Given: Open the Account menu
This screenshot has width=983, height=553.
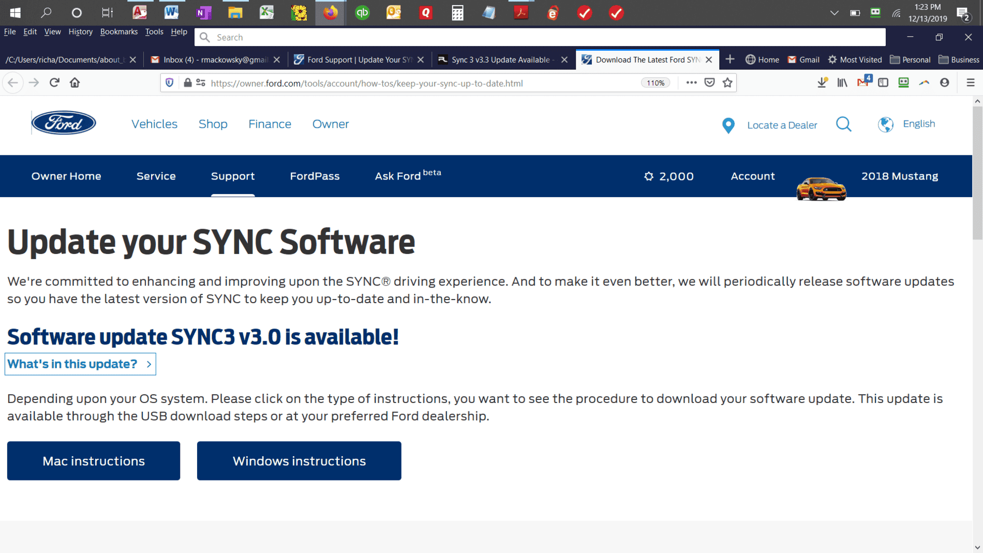Looking at the screenshot, I should tap(752, 176).
